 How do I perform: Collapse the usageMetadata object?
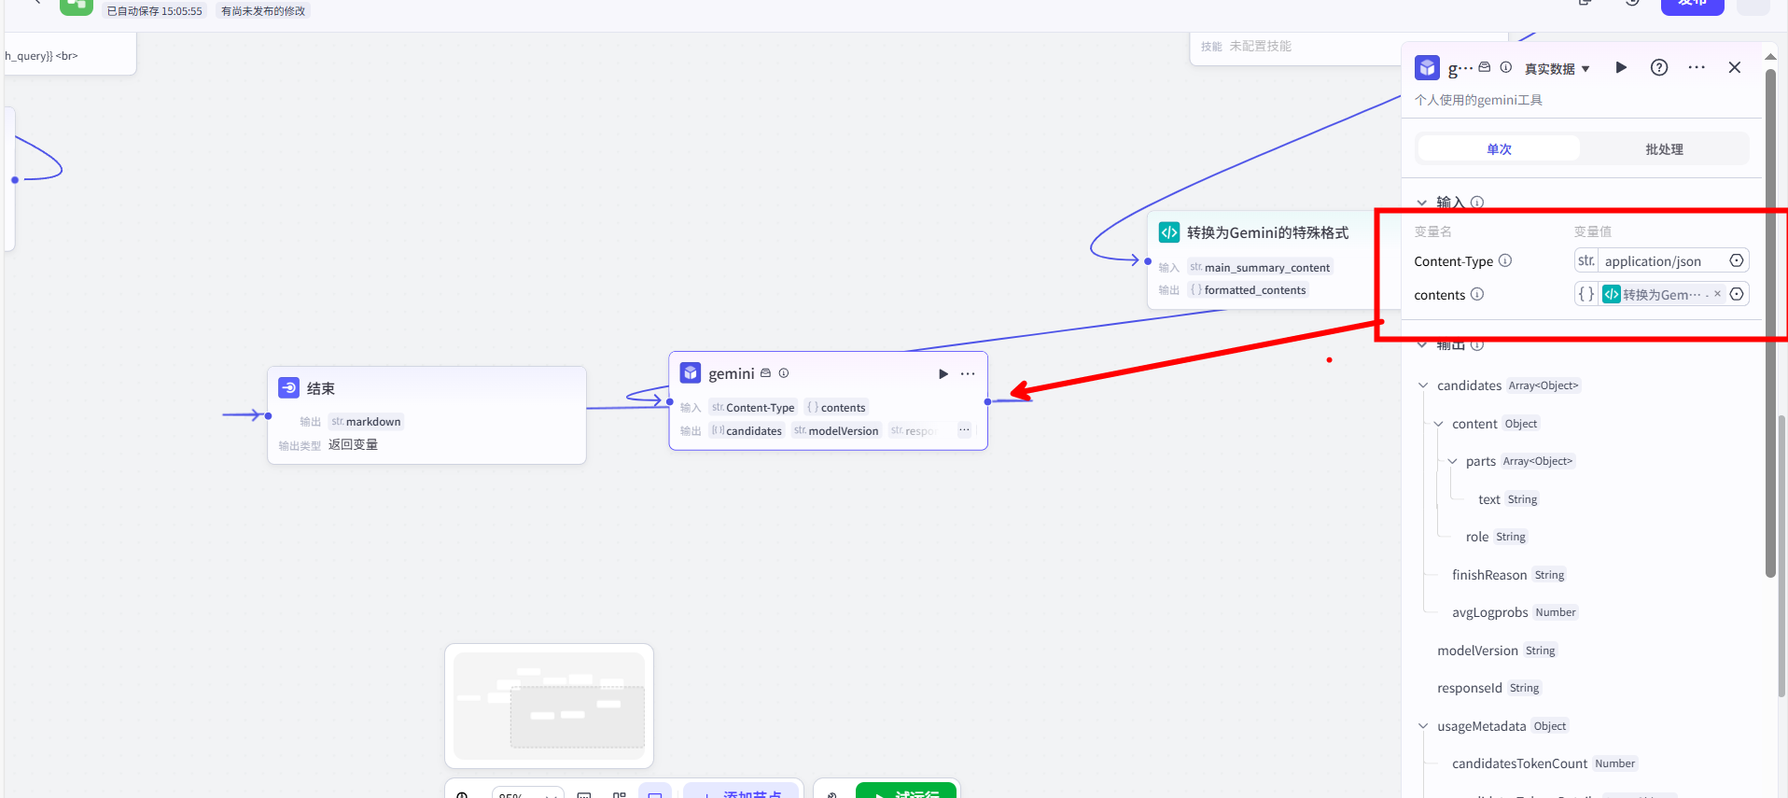click(x=1423, y=726)
